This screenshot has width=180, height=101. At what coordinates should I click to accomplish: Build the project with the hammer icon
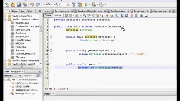[74, 4]
